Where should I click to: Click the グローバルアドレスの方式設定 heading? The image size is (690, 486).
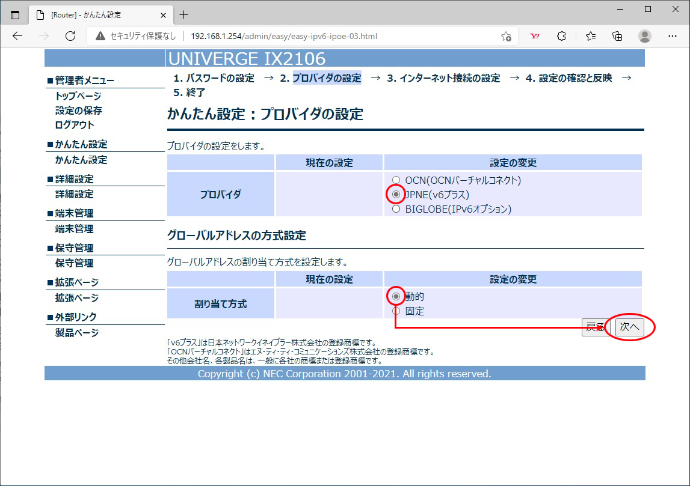[237, 235]
